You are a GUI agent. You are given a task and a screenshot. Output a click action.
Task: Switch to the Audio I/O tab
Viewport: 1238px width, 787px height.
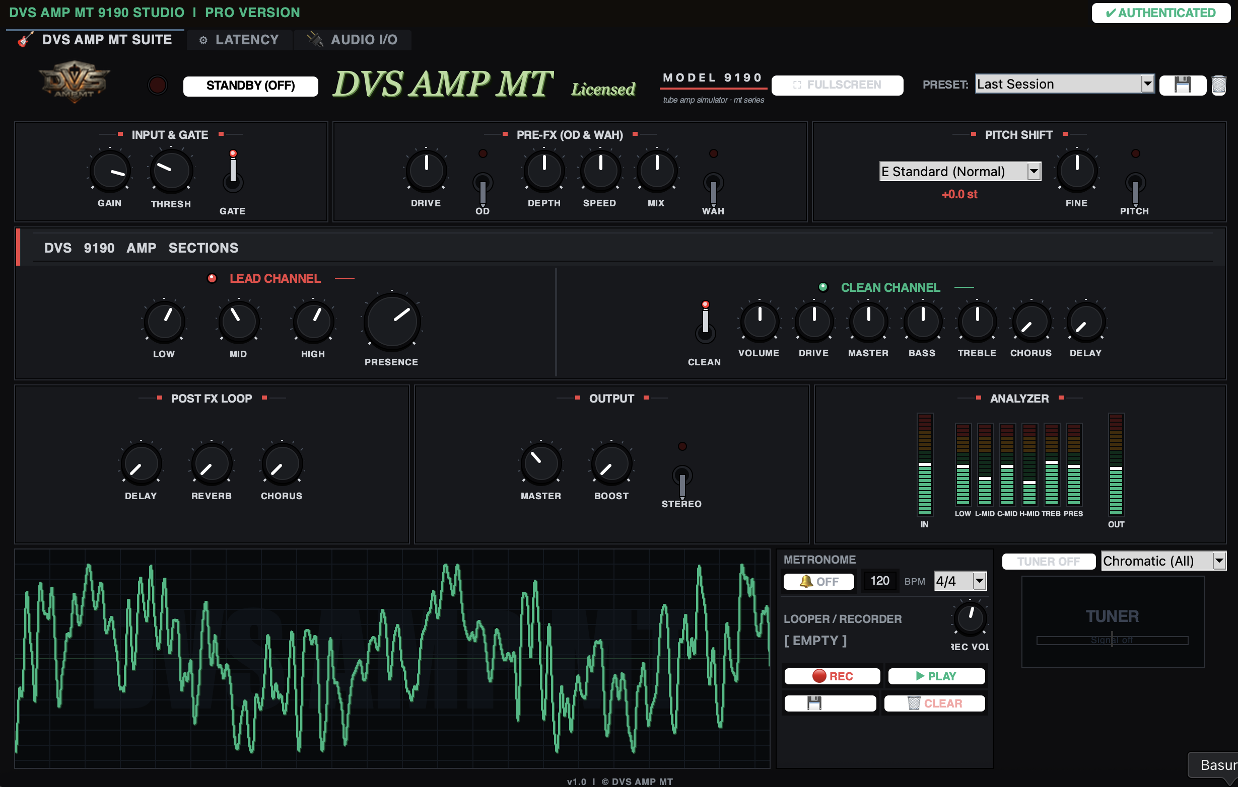pyautogui.click(x=352, y=40)
